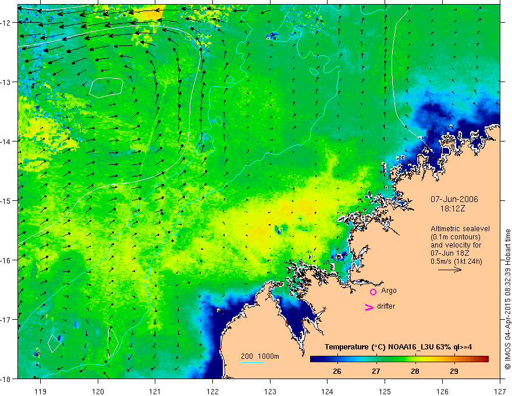
Task: Click the magenta drifter arrowhead legend symbol
Action: [369, 307]
